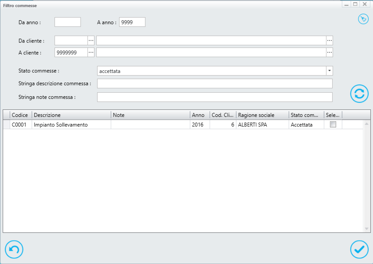Click the Da anno input field
Screen dimensions: 373x264
point(68,22)
